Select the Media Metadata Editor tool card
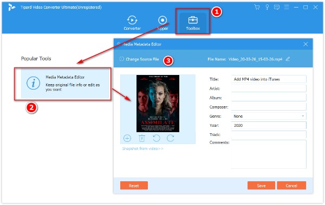This screenshot has width=325, height=205. click(65, 83)
